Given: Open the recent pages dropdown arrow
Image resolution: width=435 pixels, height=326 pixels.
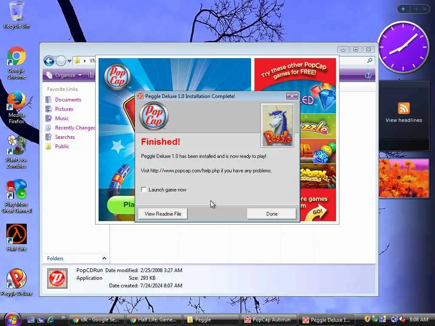Looking at the screenshot, I should click(69, 61).
